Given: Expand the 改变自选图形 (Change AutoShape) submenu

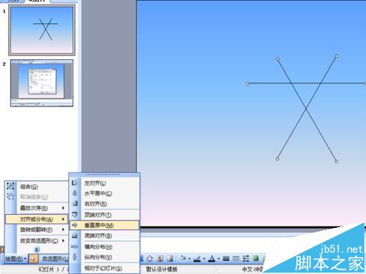Looking at the screenshot, I should click(37, 240).
